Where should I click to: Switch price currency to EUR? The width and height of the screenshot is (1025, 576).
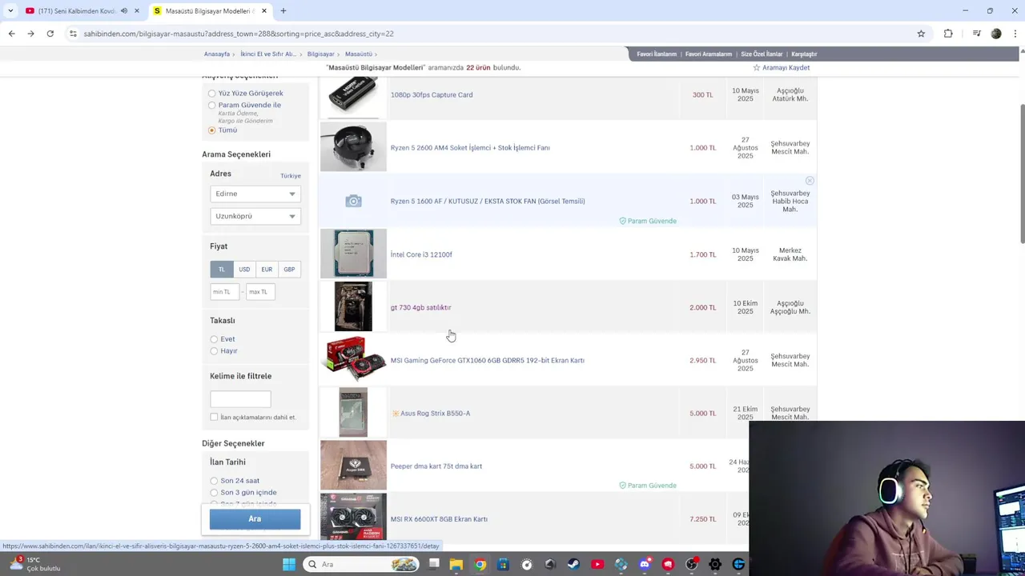(267, 270)
